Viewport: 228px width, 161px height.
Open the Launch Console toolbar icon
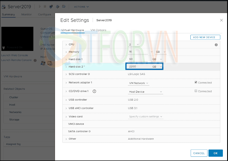(x=51, y=7)
